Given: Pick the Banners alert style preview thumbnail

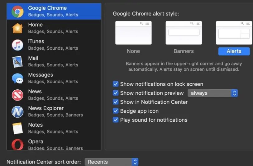Looking at the screenshot, I should pyautogui.click(x=184, y=33).
